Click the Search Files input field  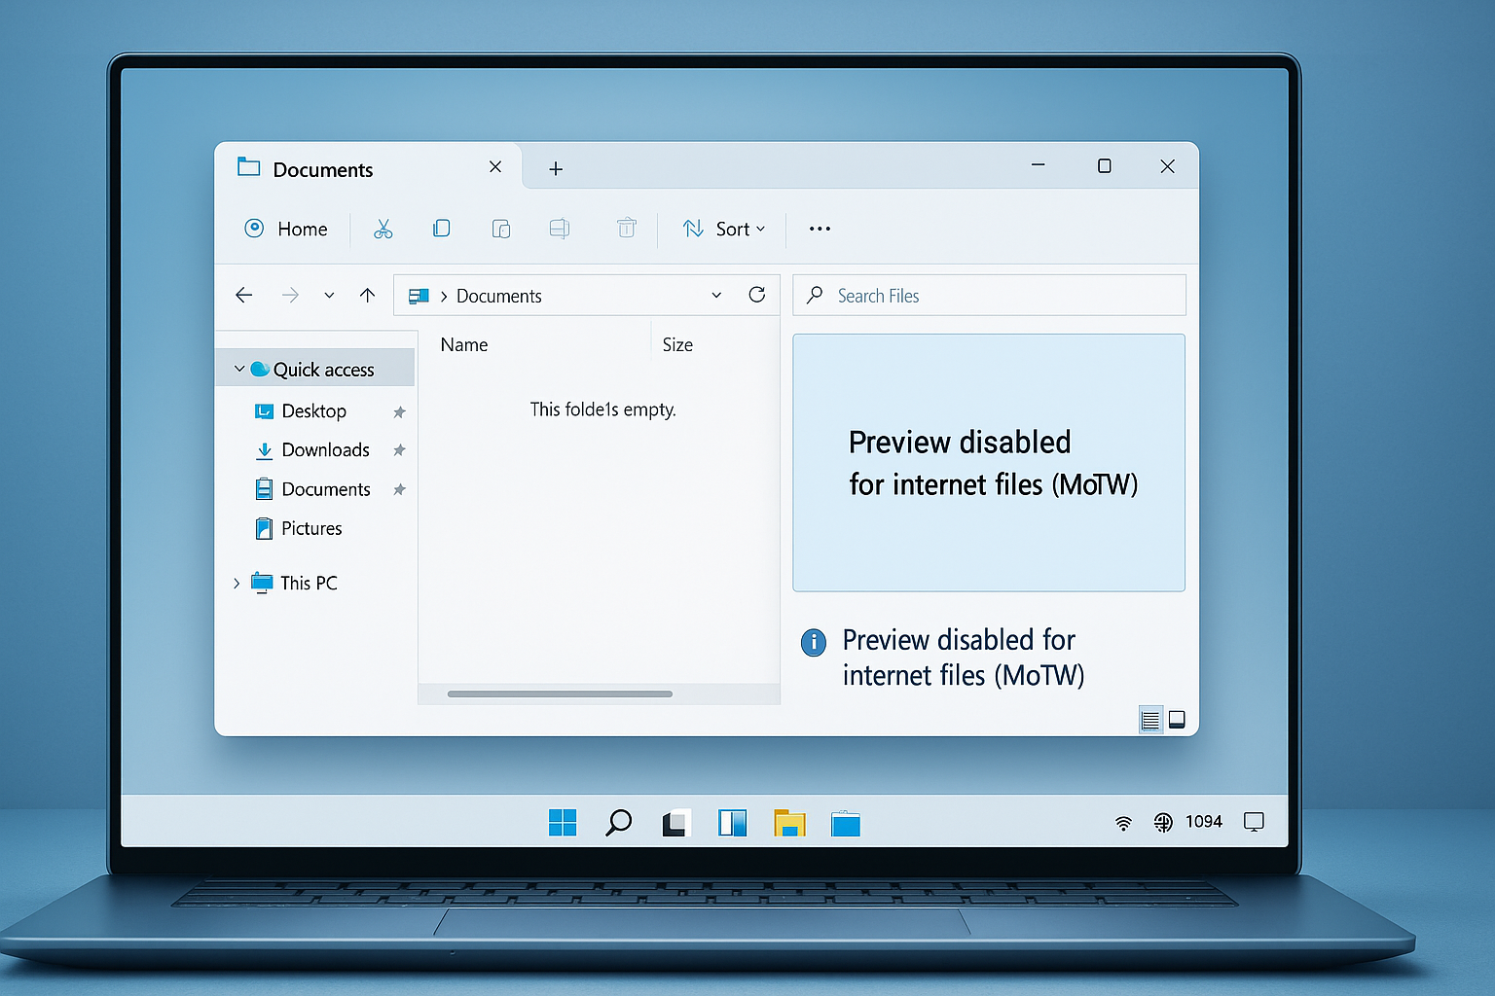(x=1003, y=296)
